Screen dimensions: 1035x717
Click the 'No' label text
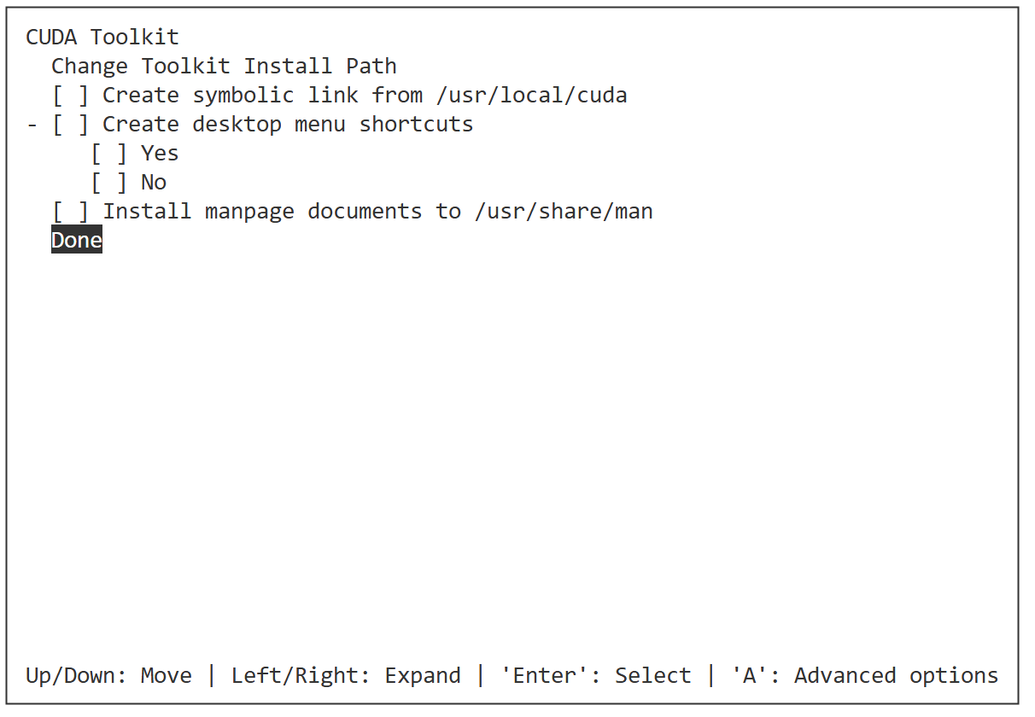[154, 183]
